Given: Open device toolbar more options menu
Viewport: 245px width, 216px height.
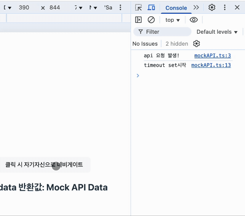Looking at the screenshot, I should pos(120,7).
